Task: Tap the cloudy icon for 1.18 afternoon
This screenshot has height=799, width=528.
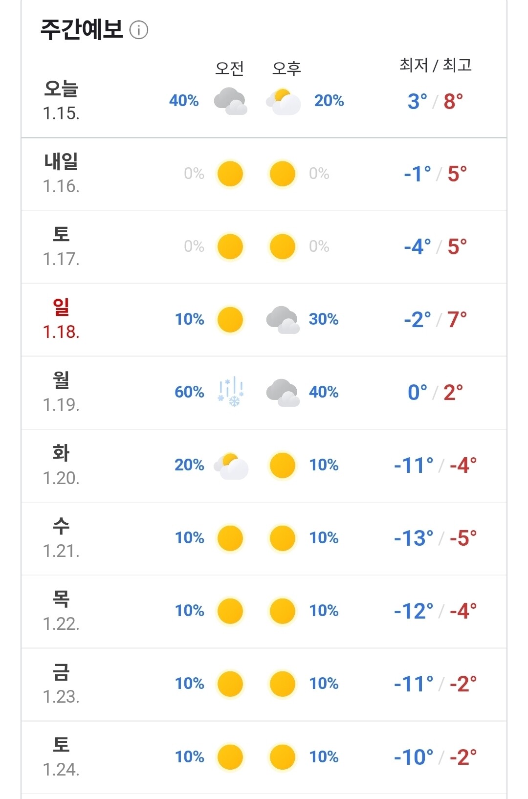Action: [x=283, y=320]
